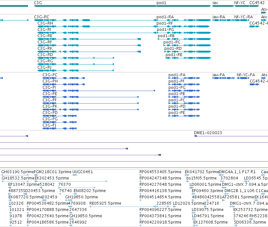Select protein C3G-PF
The height and width of the screenshot is (227, 268).
(49, 100)
